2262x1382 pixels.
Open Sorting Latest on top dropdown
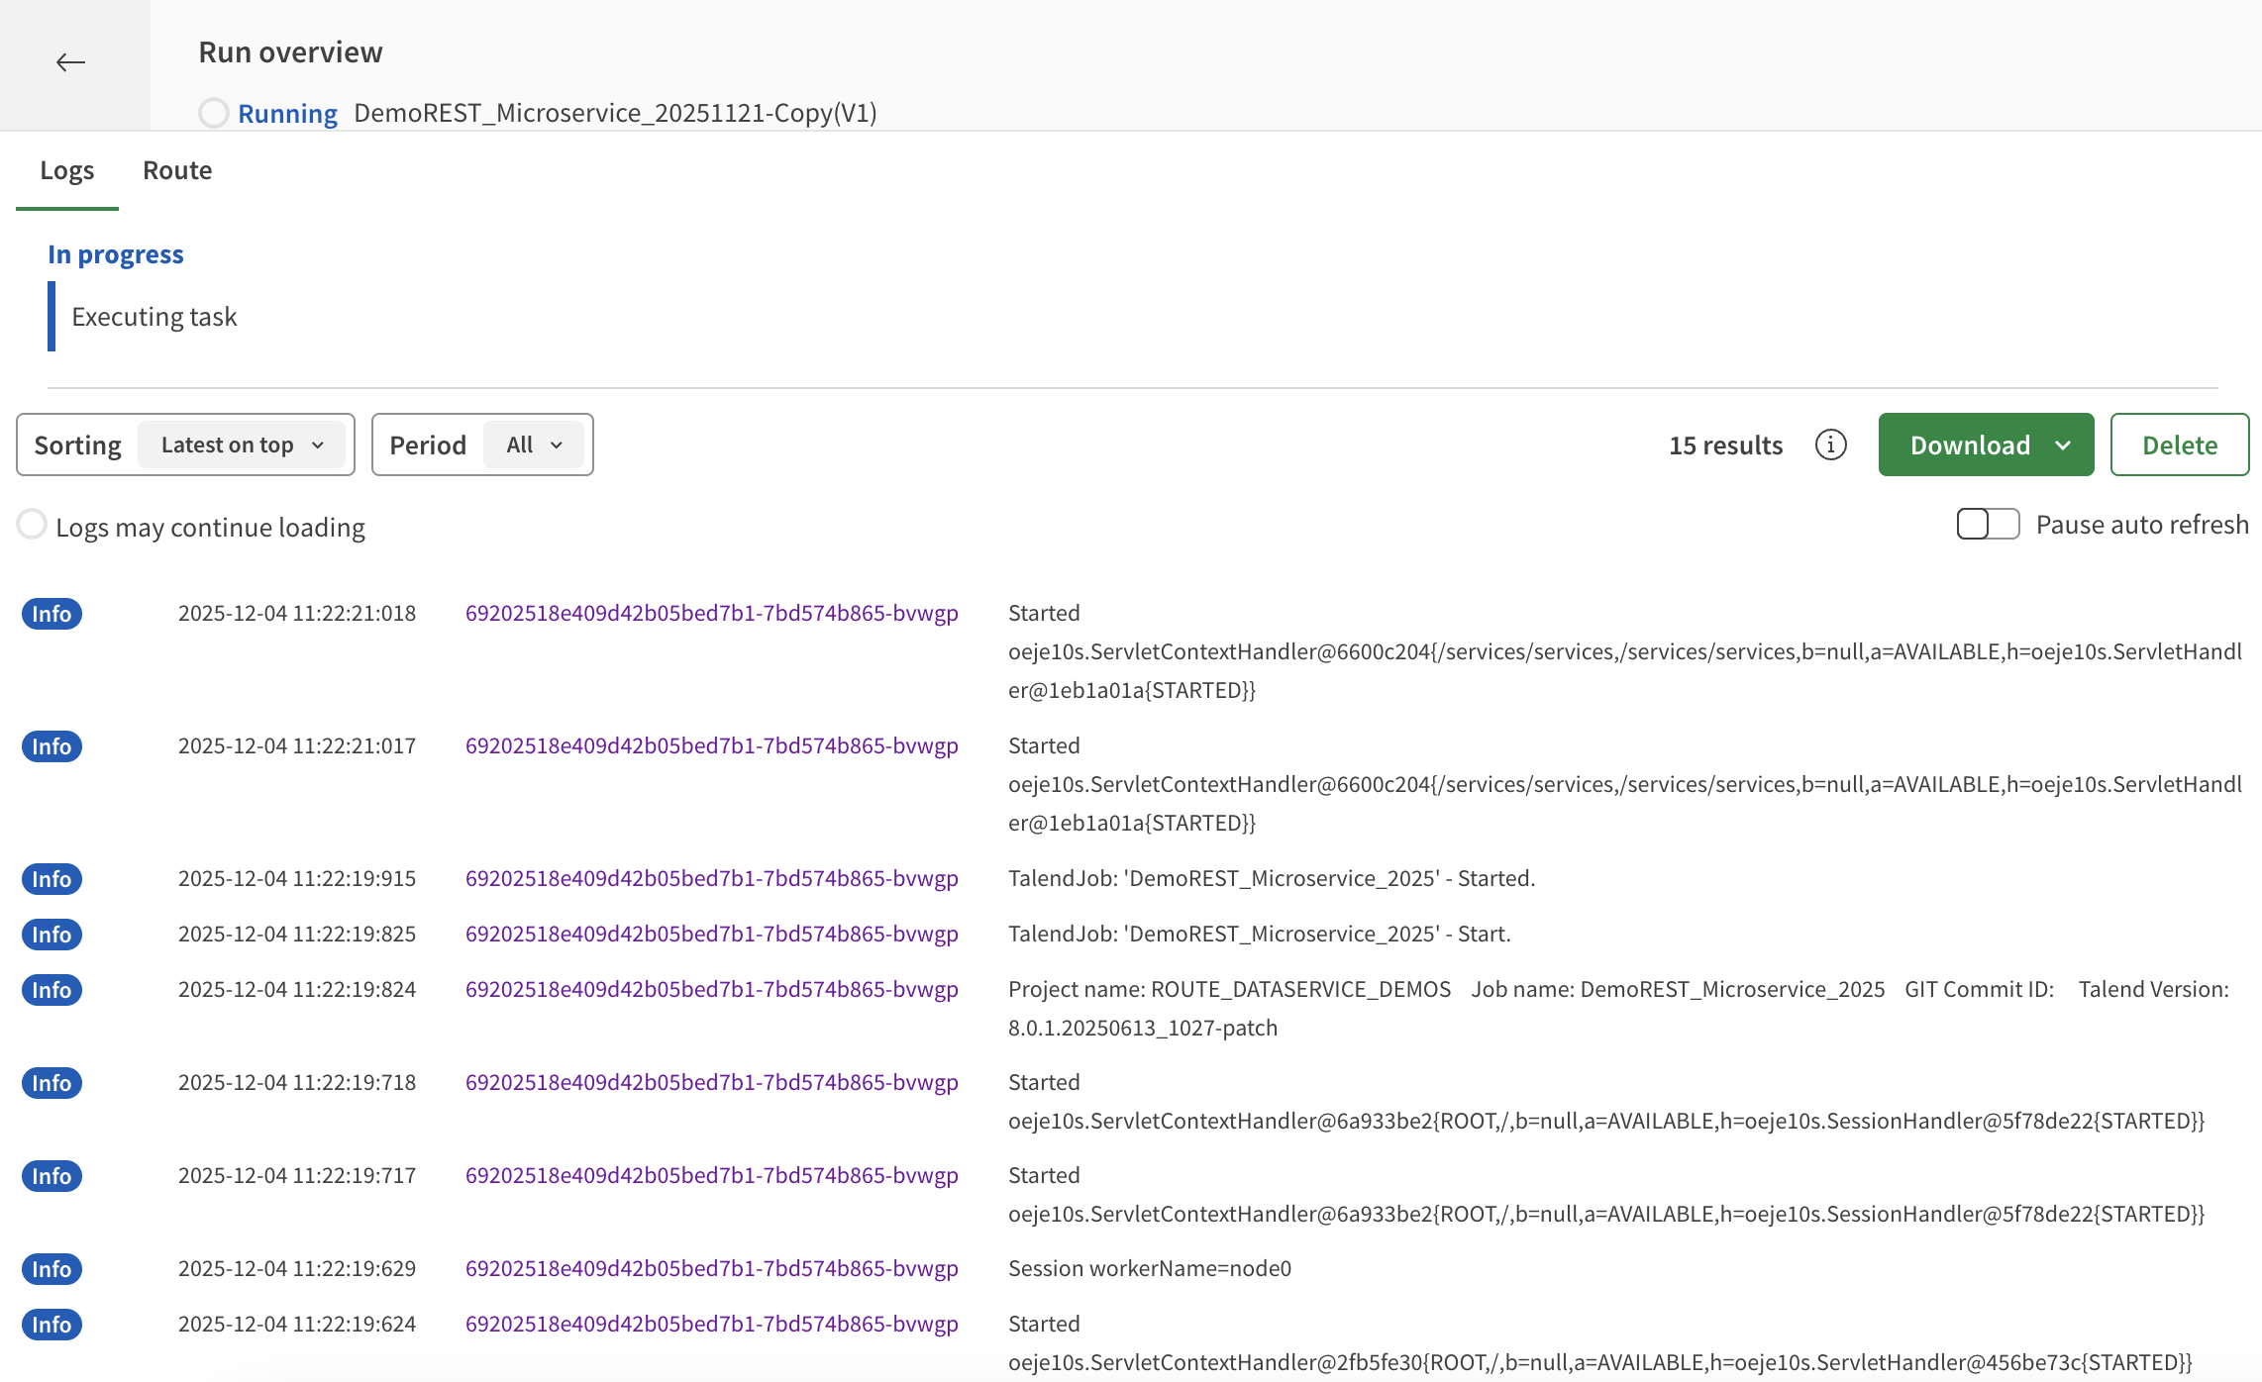(x=242, y=445)
